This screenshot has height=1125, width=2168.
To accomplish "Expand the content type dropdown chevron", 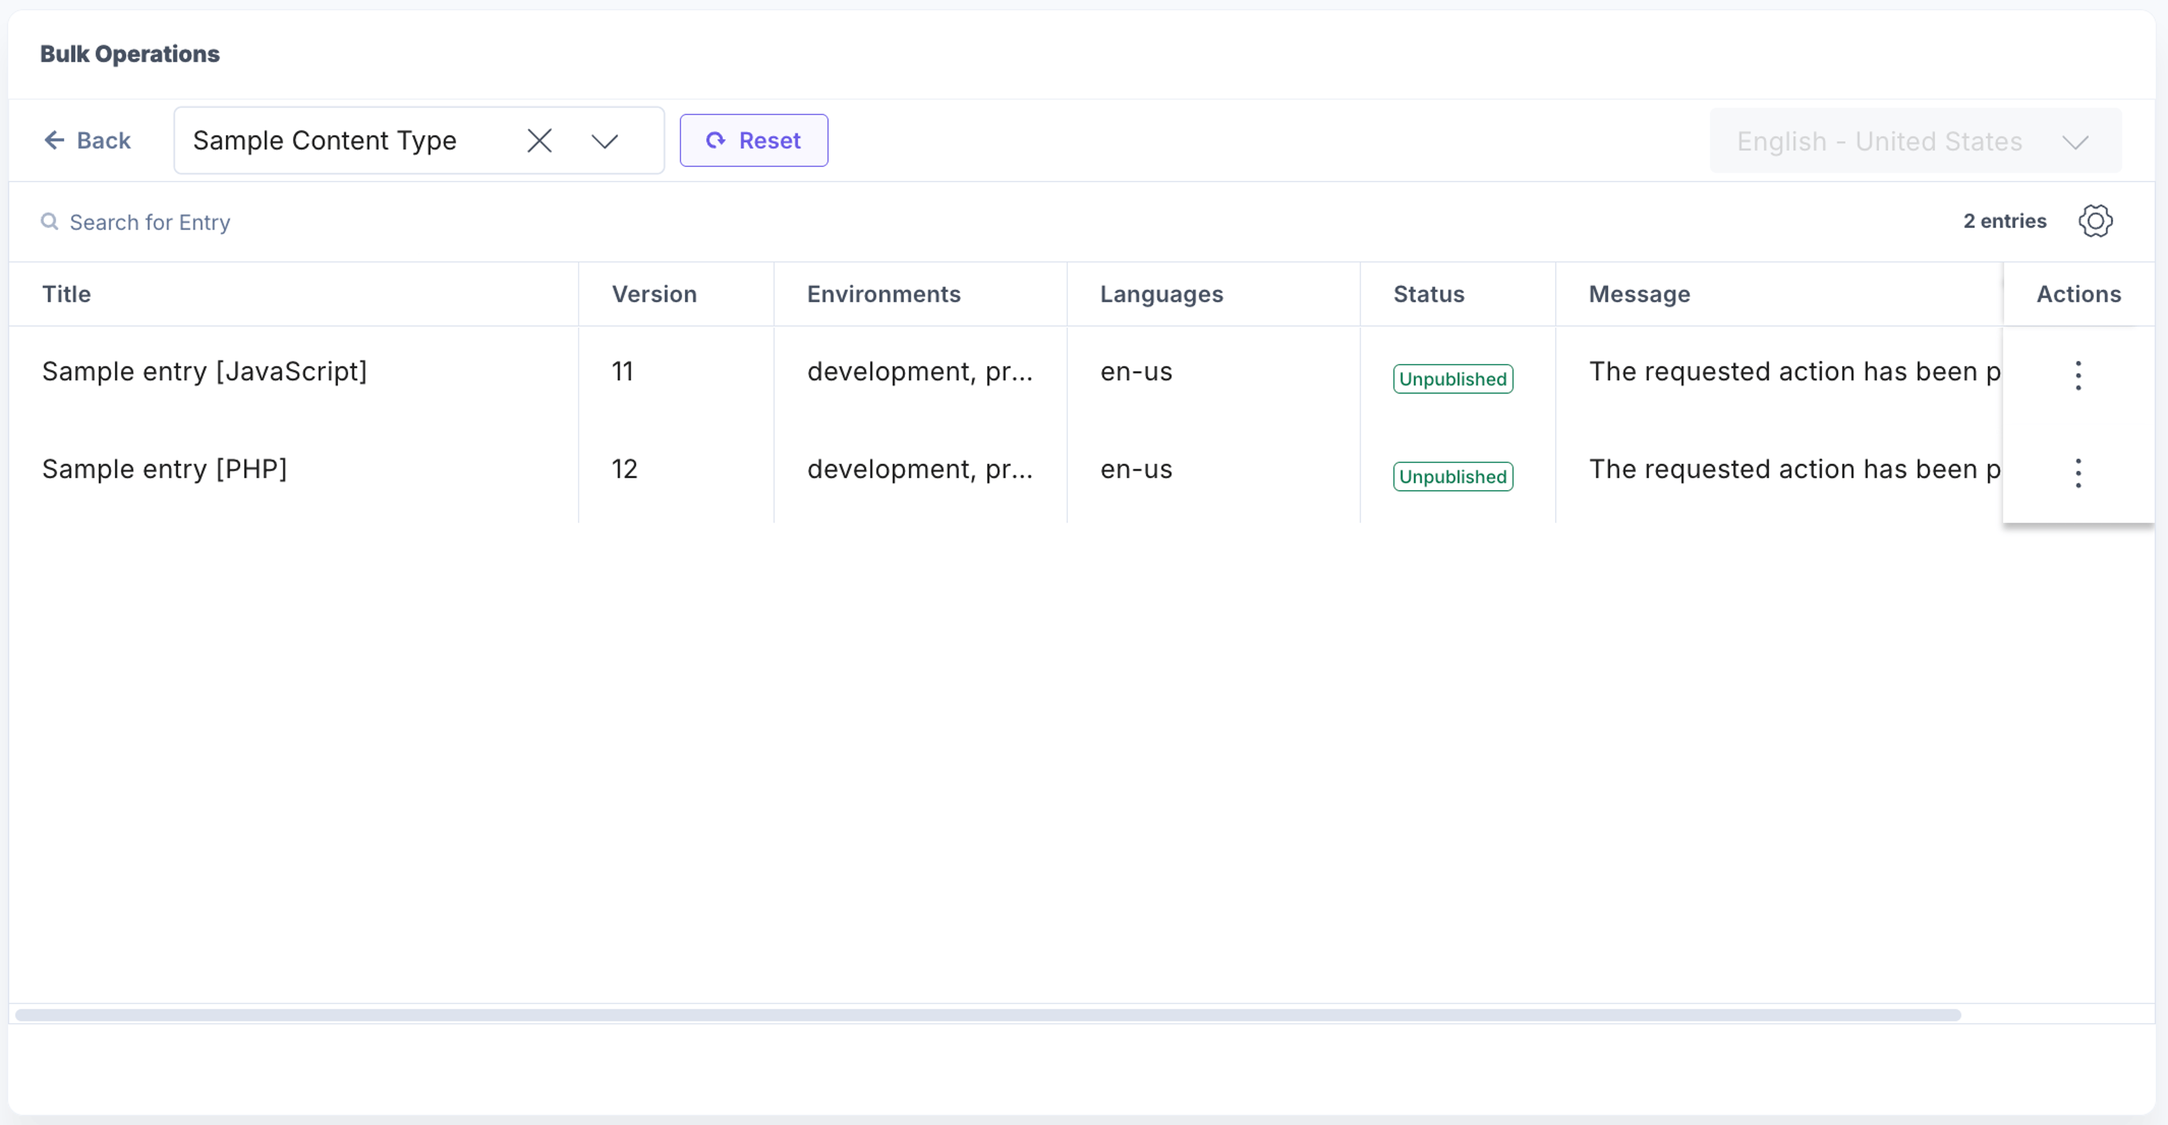I will pos(604,141).
